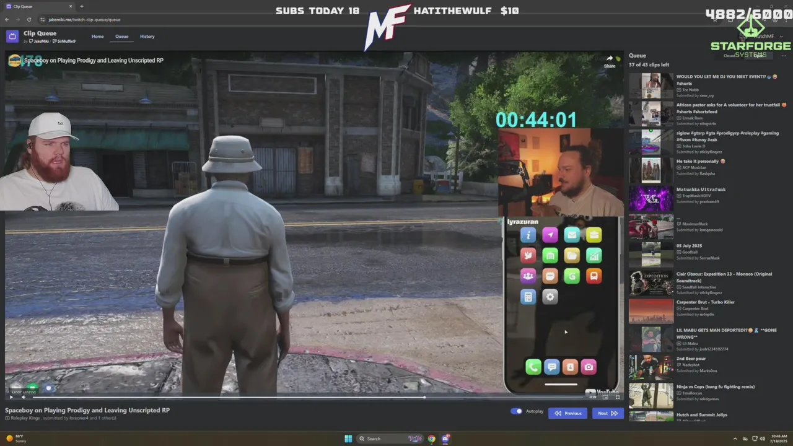Open the Discord taskbar icon
793x446 pixels.
445,439
